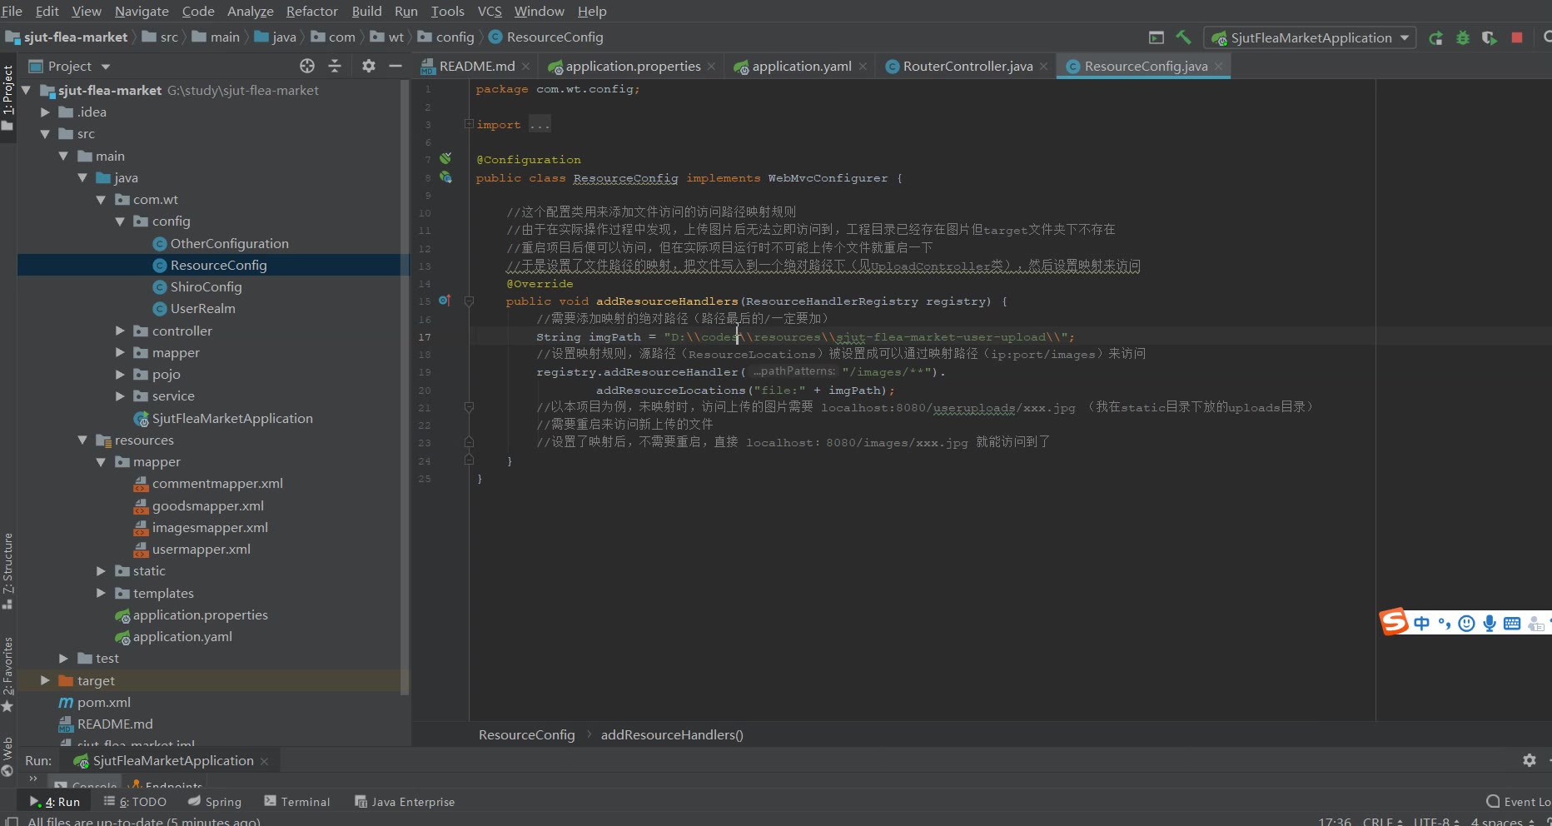This screenshot has height=826, width=1552.
Task: Expand the target folder
Action: pyautogui.click(x=45, y=680)
